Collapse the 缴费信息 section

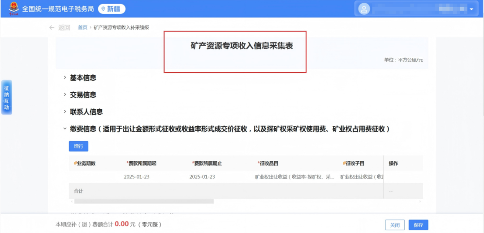65,129
